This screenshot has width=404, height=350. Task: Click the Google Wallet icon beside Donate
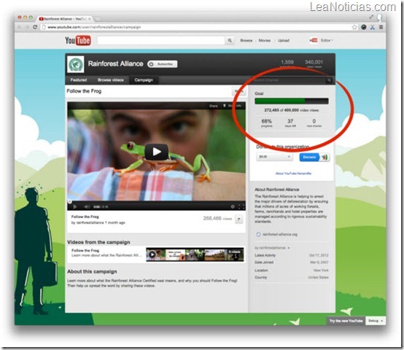[325, 157]
